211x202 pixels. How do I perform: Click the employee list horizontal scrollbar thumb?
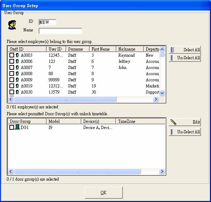(x=65, y=99)
